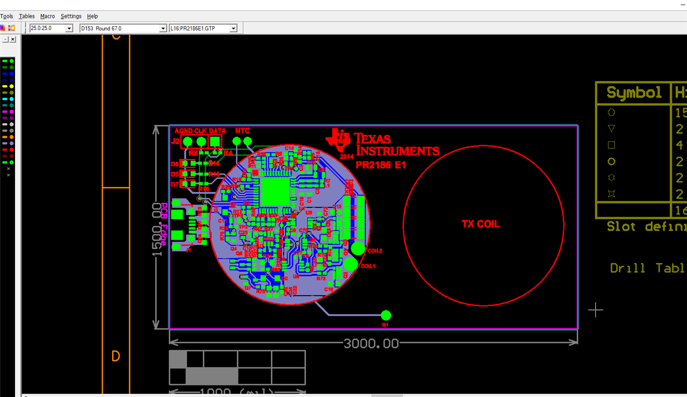Screen dimensions: 687x397
Task: Select the bright red line layer swatch
Action: tap(4, 150)
